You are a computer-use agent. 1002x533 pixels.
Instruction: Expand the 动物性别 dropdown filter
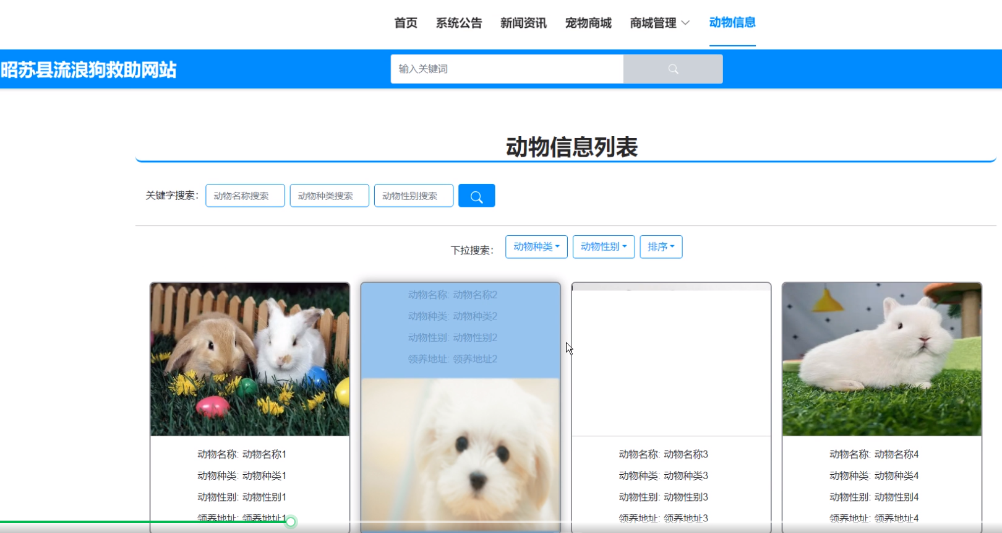(604, 246)
